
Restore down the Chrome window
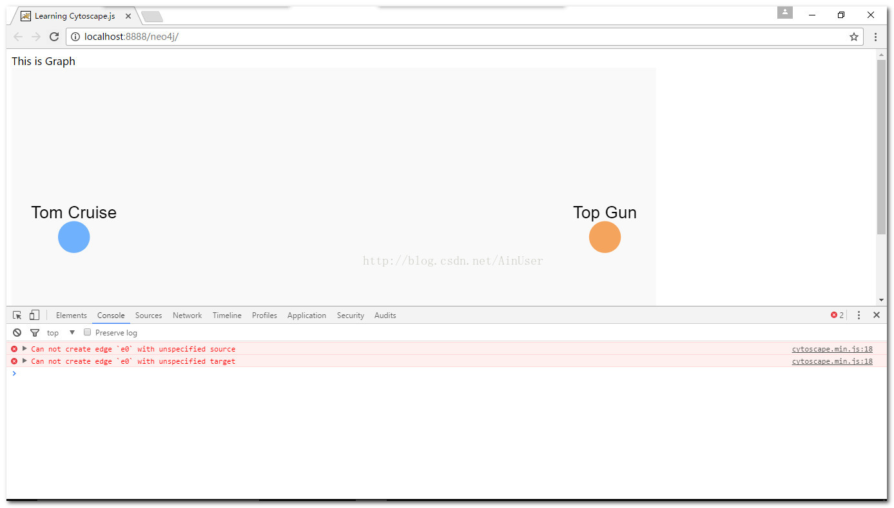(841, 15)
